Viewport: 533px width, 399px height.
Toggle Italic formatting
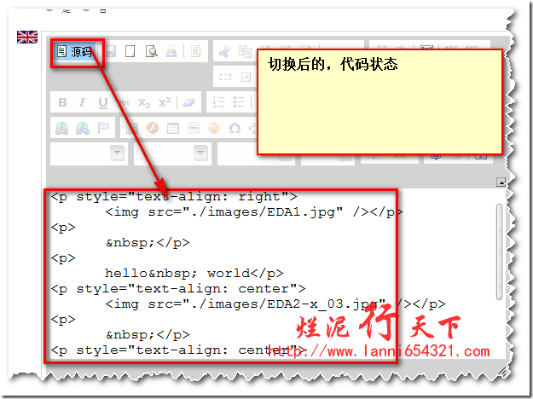tap(83, 102)
